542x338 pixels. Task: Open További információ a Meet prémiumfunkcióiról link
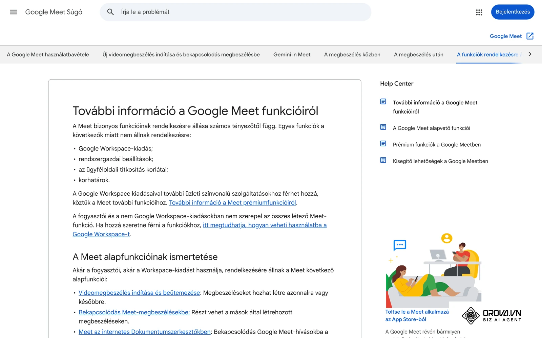pyautogui.click(x=232, y=202)
